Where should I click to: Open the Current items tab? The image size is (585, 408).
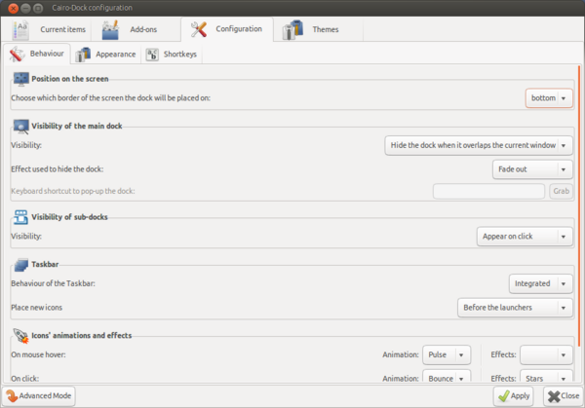click(x=49, y=29)
